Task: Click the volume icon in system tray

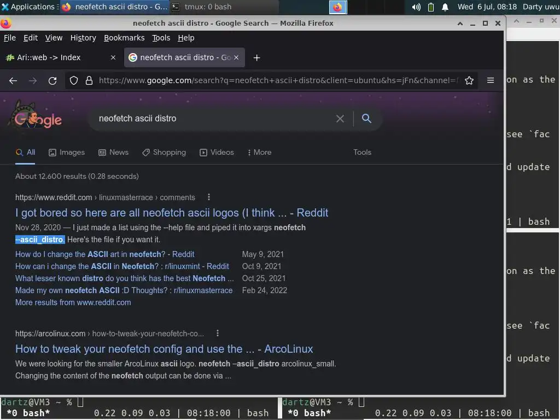Action: [x=416, y=7]
